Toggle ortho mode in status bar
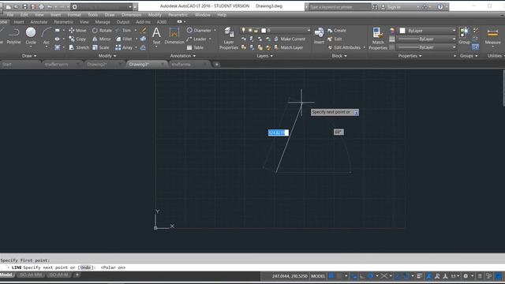The height and width of the screenshot is (284, 505). pyautogui.click(x=362, y=276)
